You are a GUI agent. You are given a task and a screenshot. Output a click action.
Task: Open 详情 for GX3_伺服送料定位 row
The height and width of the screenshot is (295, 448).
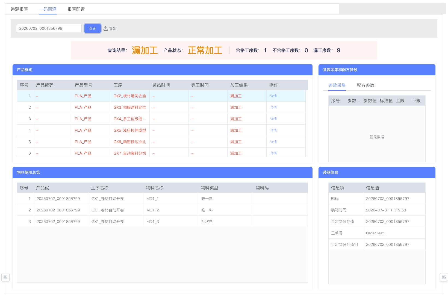273,107
